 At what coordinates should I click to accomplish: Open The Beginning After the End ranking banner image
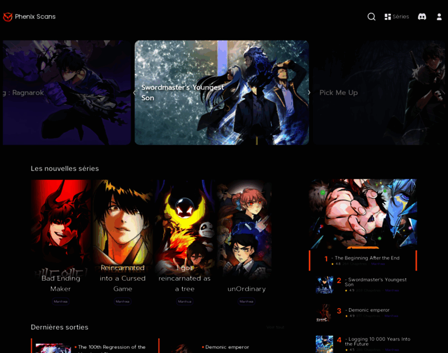(x=363, y=214)
